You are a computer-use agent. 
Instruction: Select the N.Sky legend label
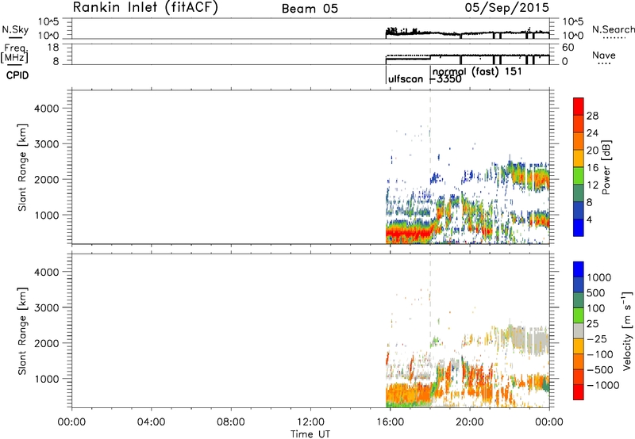tap(15, 29)
